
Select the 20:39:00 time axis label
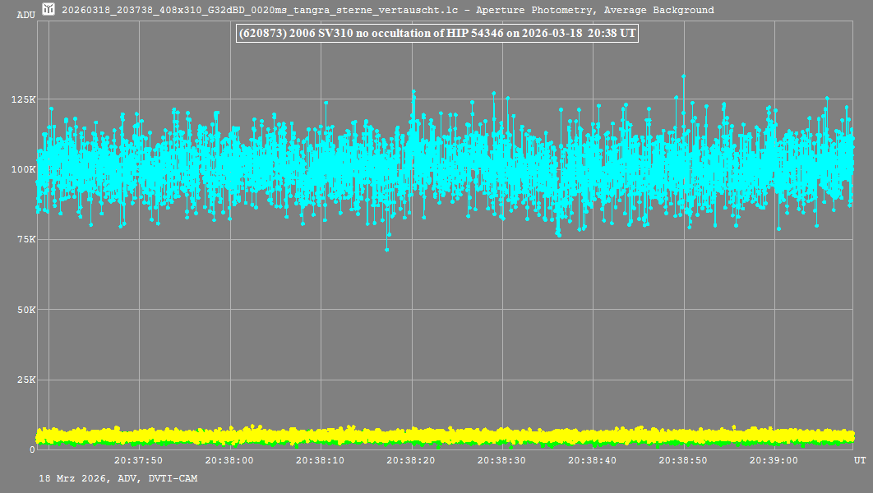coord(774,461)
